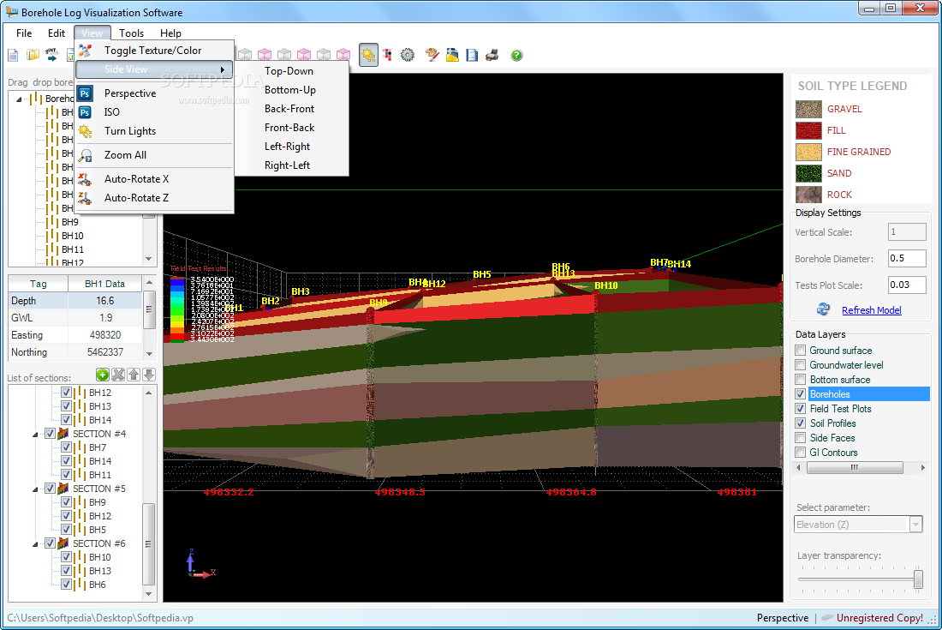Open settings via the gear icon

tap(408, 56)
